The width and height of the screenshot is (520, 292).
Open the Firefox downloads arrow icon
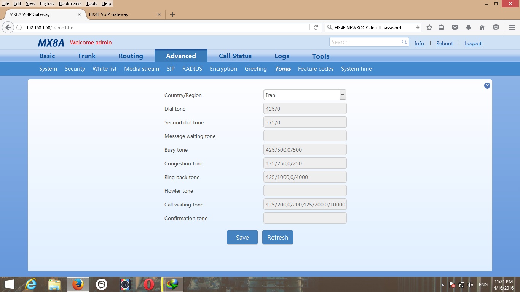[x=469, y=27]
